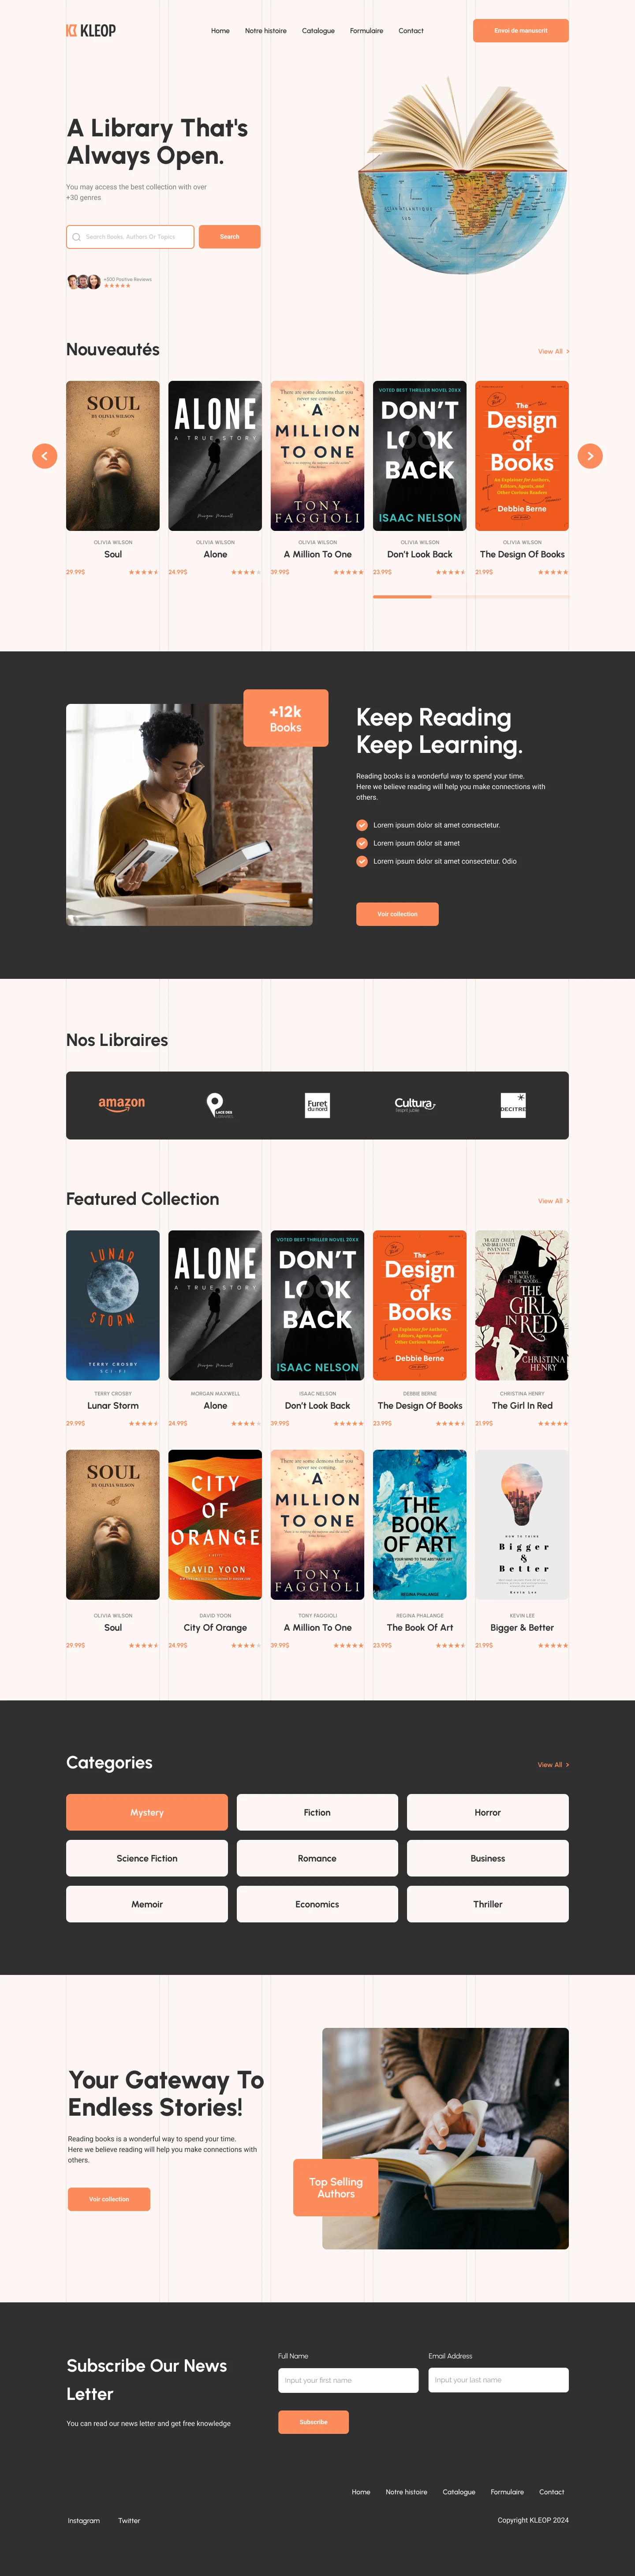The image size is (635, 2576).
Task: Open the Soul cover in Nouveautés
Action: pos(113,456)
